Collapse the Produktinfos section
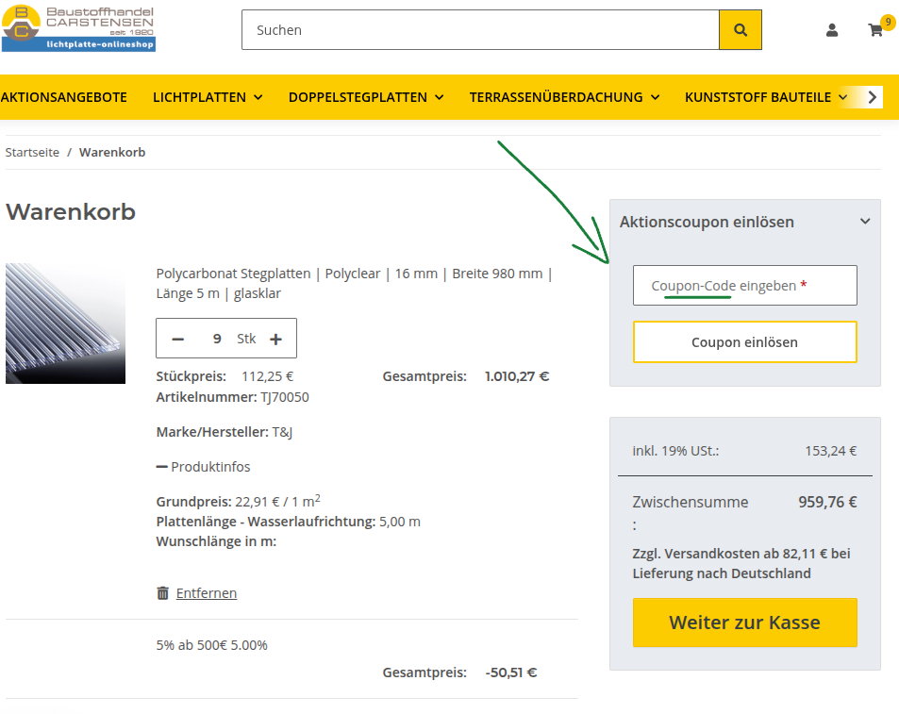 point(203,466)
